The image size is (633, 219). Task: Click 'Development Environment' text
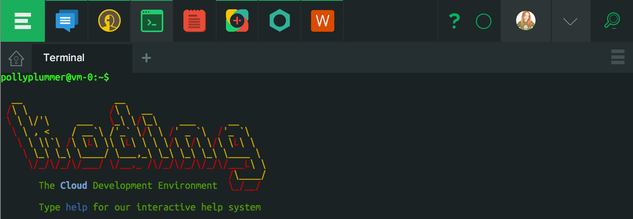155,186
